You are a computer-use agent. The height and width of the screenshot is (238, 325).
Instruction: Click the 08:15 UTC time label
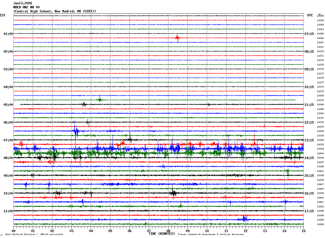click(309, 52)
